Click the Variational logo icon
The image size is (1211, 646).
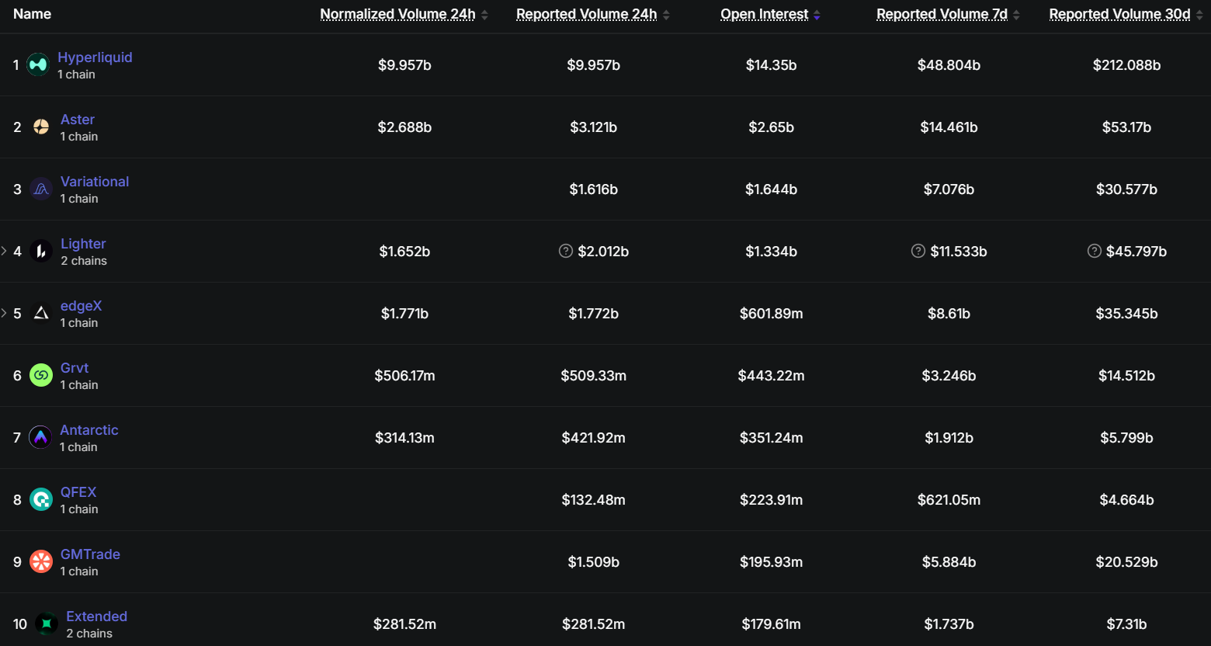tap(41, 189)
